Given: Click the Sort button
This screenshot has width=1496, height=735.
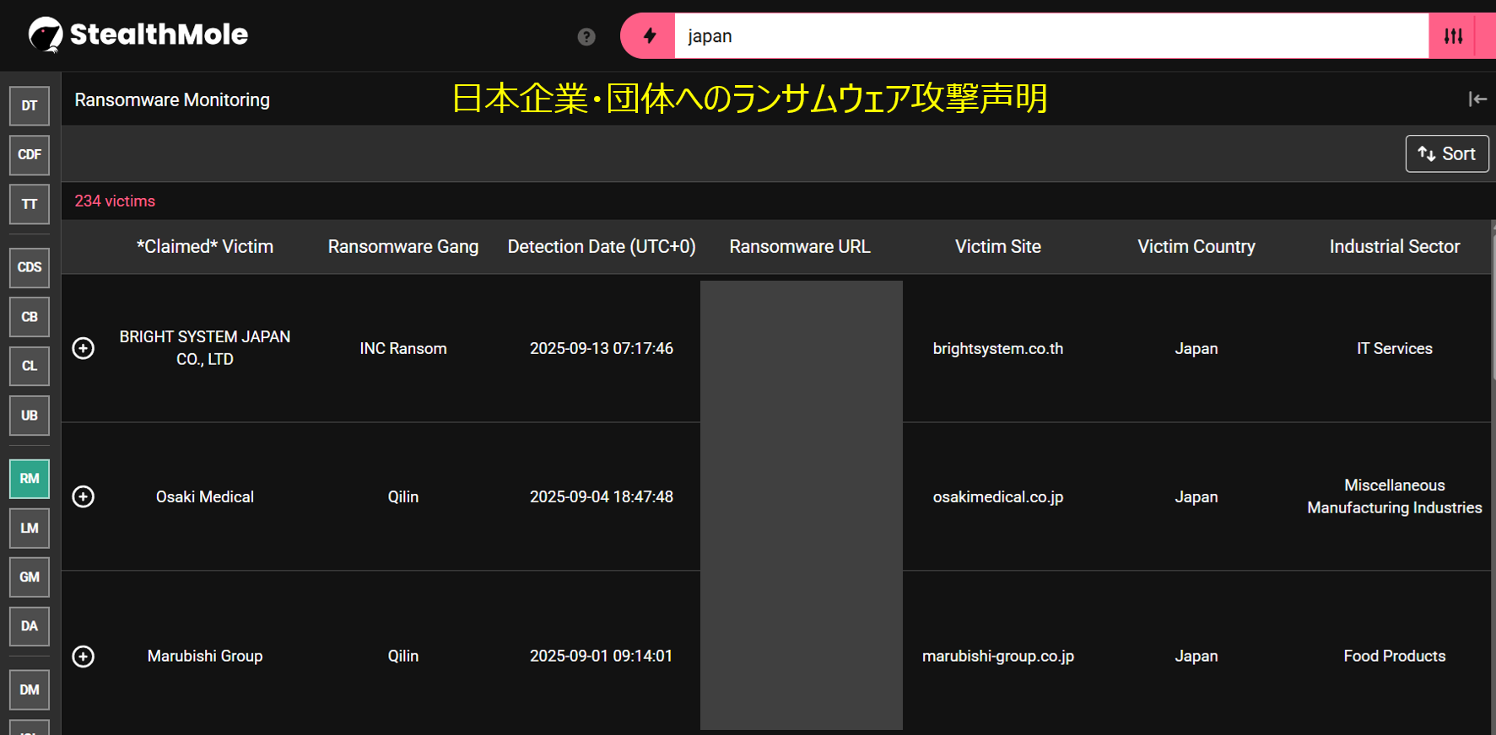Looking at the screenshot, I should [x=1446, y=153].
